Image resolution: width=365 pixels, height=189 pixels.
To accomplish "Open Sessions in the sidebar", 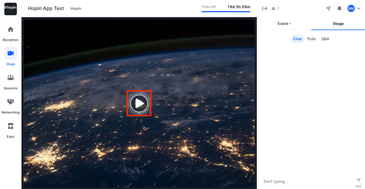I will 11,82.
